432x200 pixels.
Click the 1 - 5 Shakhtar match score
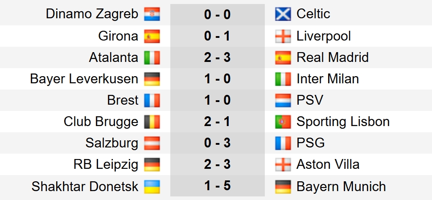click(x=217, y=186)
